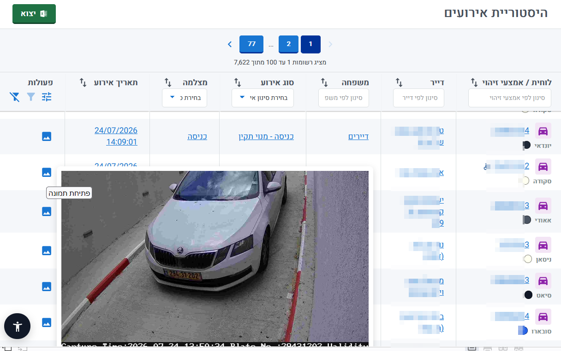The height and width of the screenshot is (351, 561).
Task: Click the vehicle preview image of the Skoda
Action: [215, 258]
